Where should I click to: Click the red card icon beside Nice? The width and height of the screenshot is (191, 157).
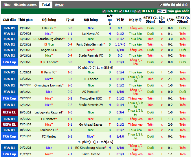pos(45,44)
